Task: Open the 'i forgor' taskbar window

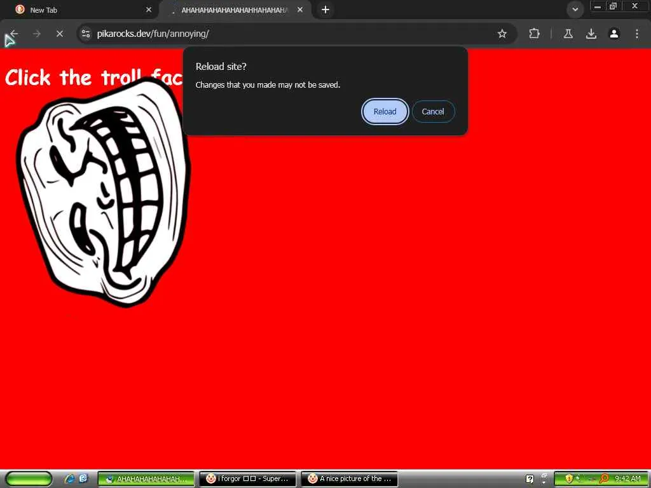Action: pos(247,479)
